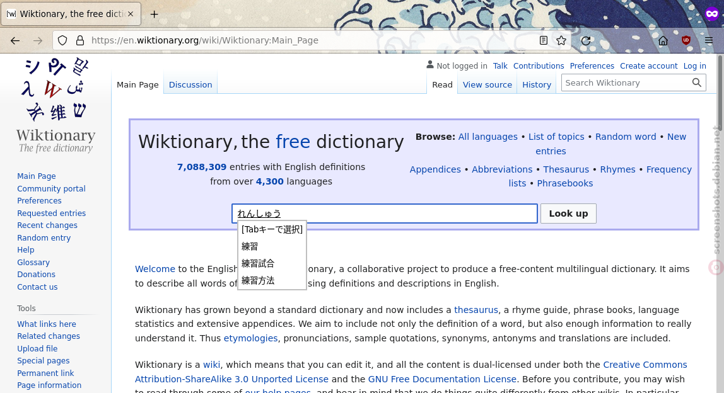Open a new tab with the plus button

155,14
